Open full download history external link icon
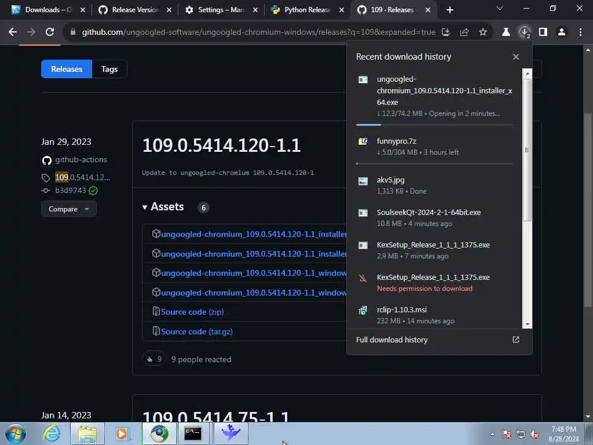593x445 pixels. coord(516,340)
